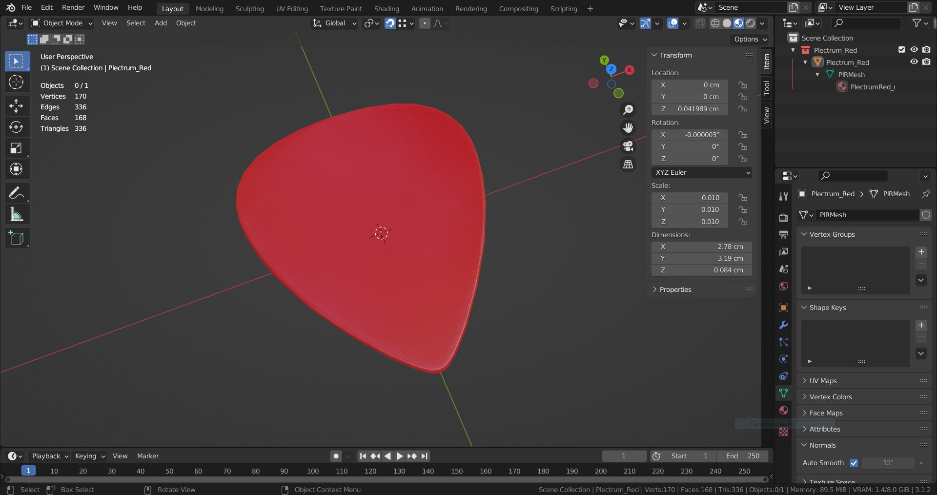This screenshot has width=937, height=495.
Task: Select PIRMesh item in outliner
Action: tap(851, 75)
